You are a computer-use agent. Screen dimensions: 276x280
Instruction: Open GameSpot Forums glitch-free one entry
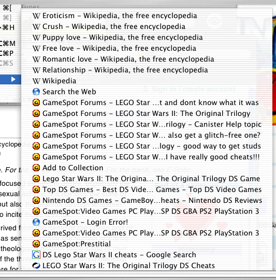(x=147, y=136)
